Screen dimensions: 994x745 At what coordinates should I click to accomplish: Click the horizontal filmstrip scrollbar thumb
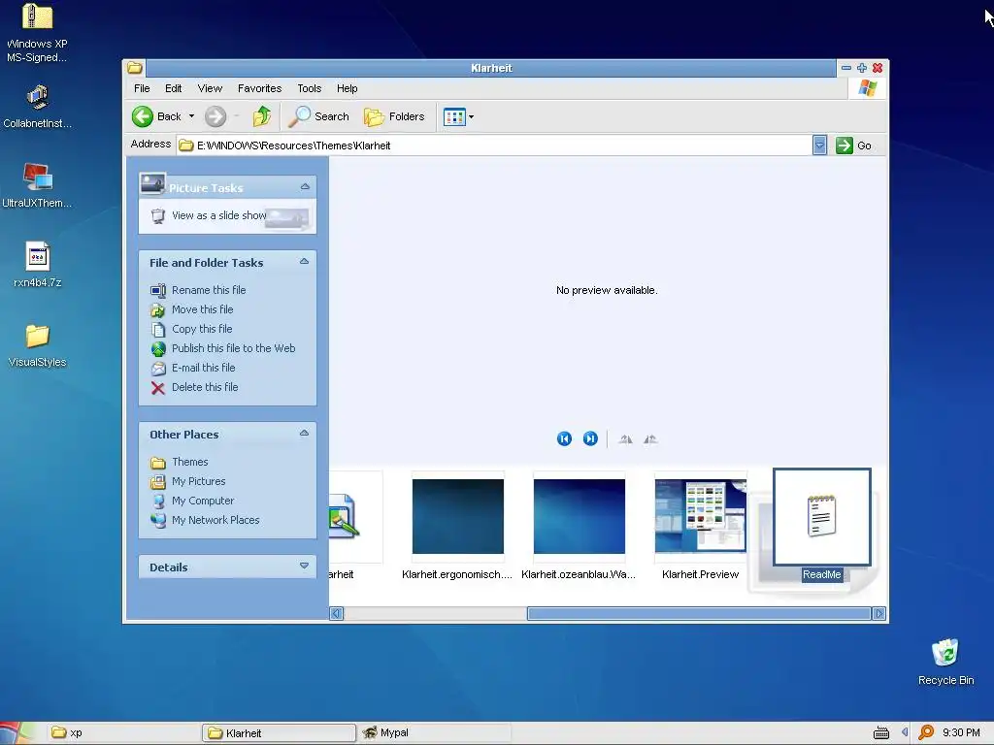pos(699,613)
